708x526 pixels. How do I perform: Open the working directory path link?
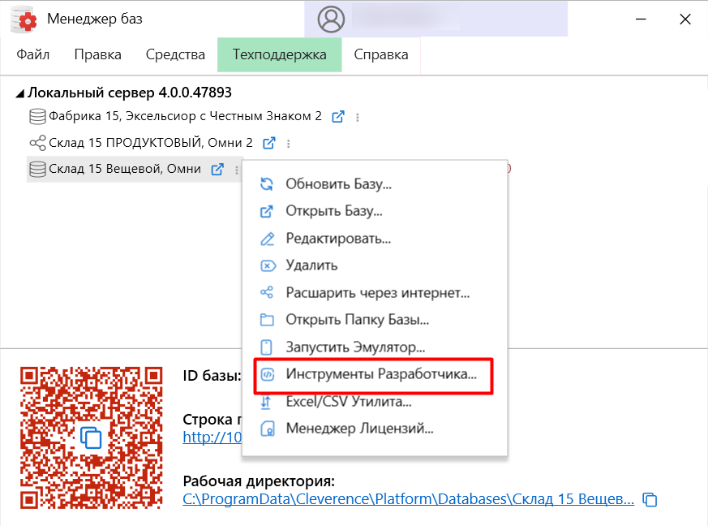[405, 499]
